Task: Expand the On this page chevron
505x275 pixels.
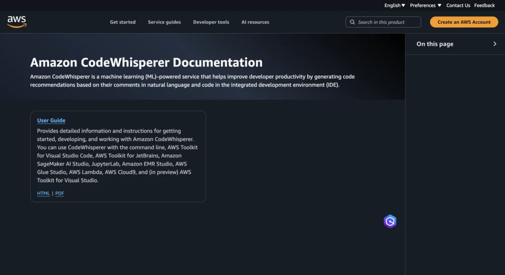Action: [495, 44]
